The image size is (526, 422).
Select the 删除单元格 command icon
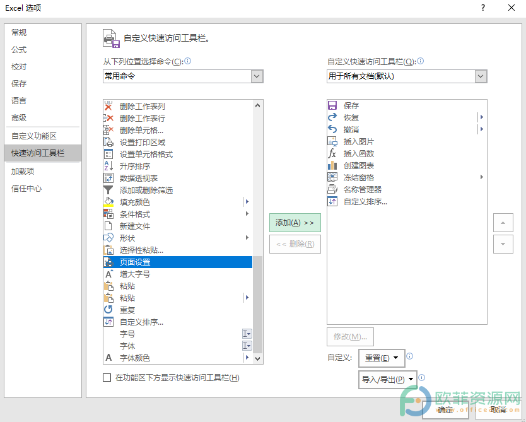click(108, 130)
